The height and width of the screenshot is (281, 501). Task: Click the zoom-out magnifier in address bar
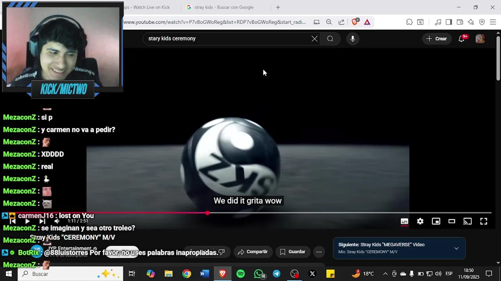tap(329, 22)
